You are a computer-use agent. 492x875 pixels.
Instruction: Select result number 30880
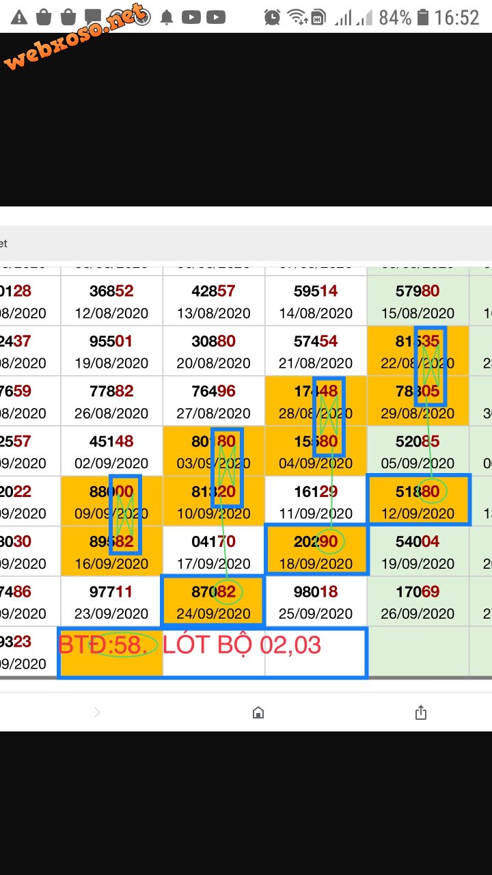point(213,341)
